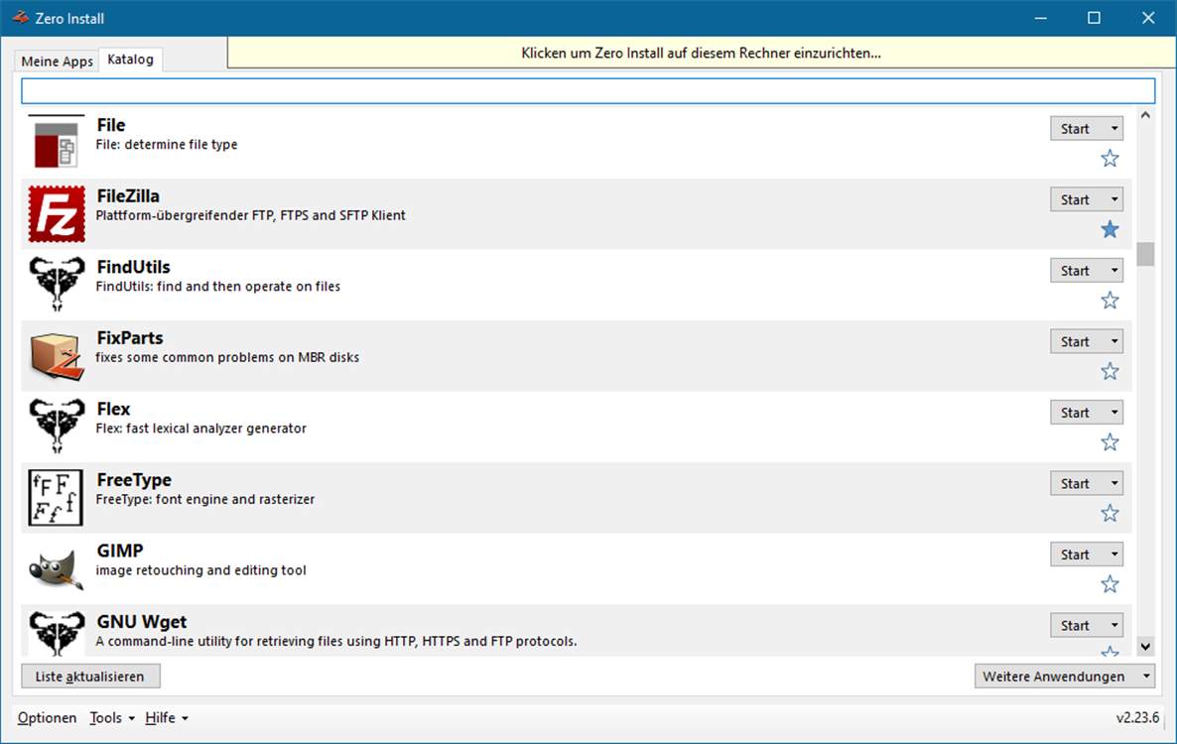This screenshot has height=744, width=1177.
Task: Click the FreeType font icon
Action: coord(57,497)
